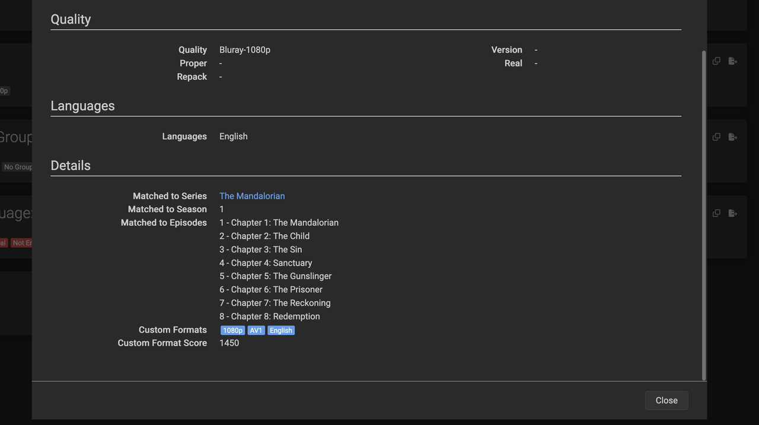Screen dimensions: 759x425
Task: Click the export icon in the Languages background row
Action: [733, 213]
